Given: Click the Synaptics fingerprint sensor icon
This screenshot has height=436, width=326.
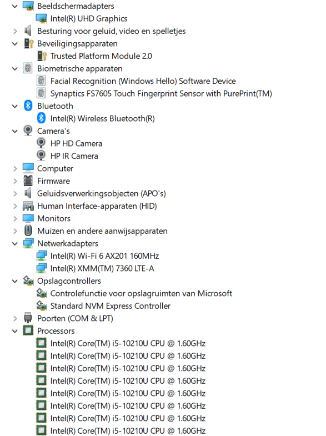Looking at the screenshot, I should (x=41, y=93).
